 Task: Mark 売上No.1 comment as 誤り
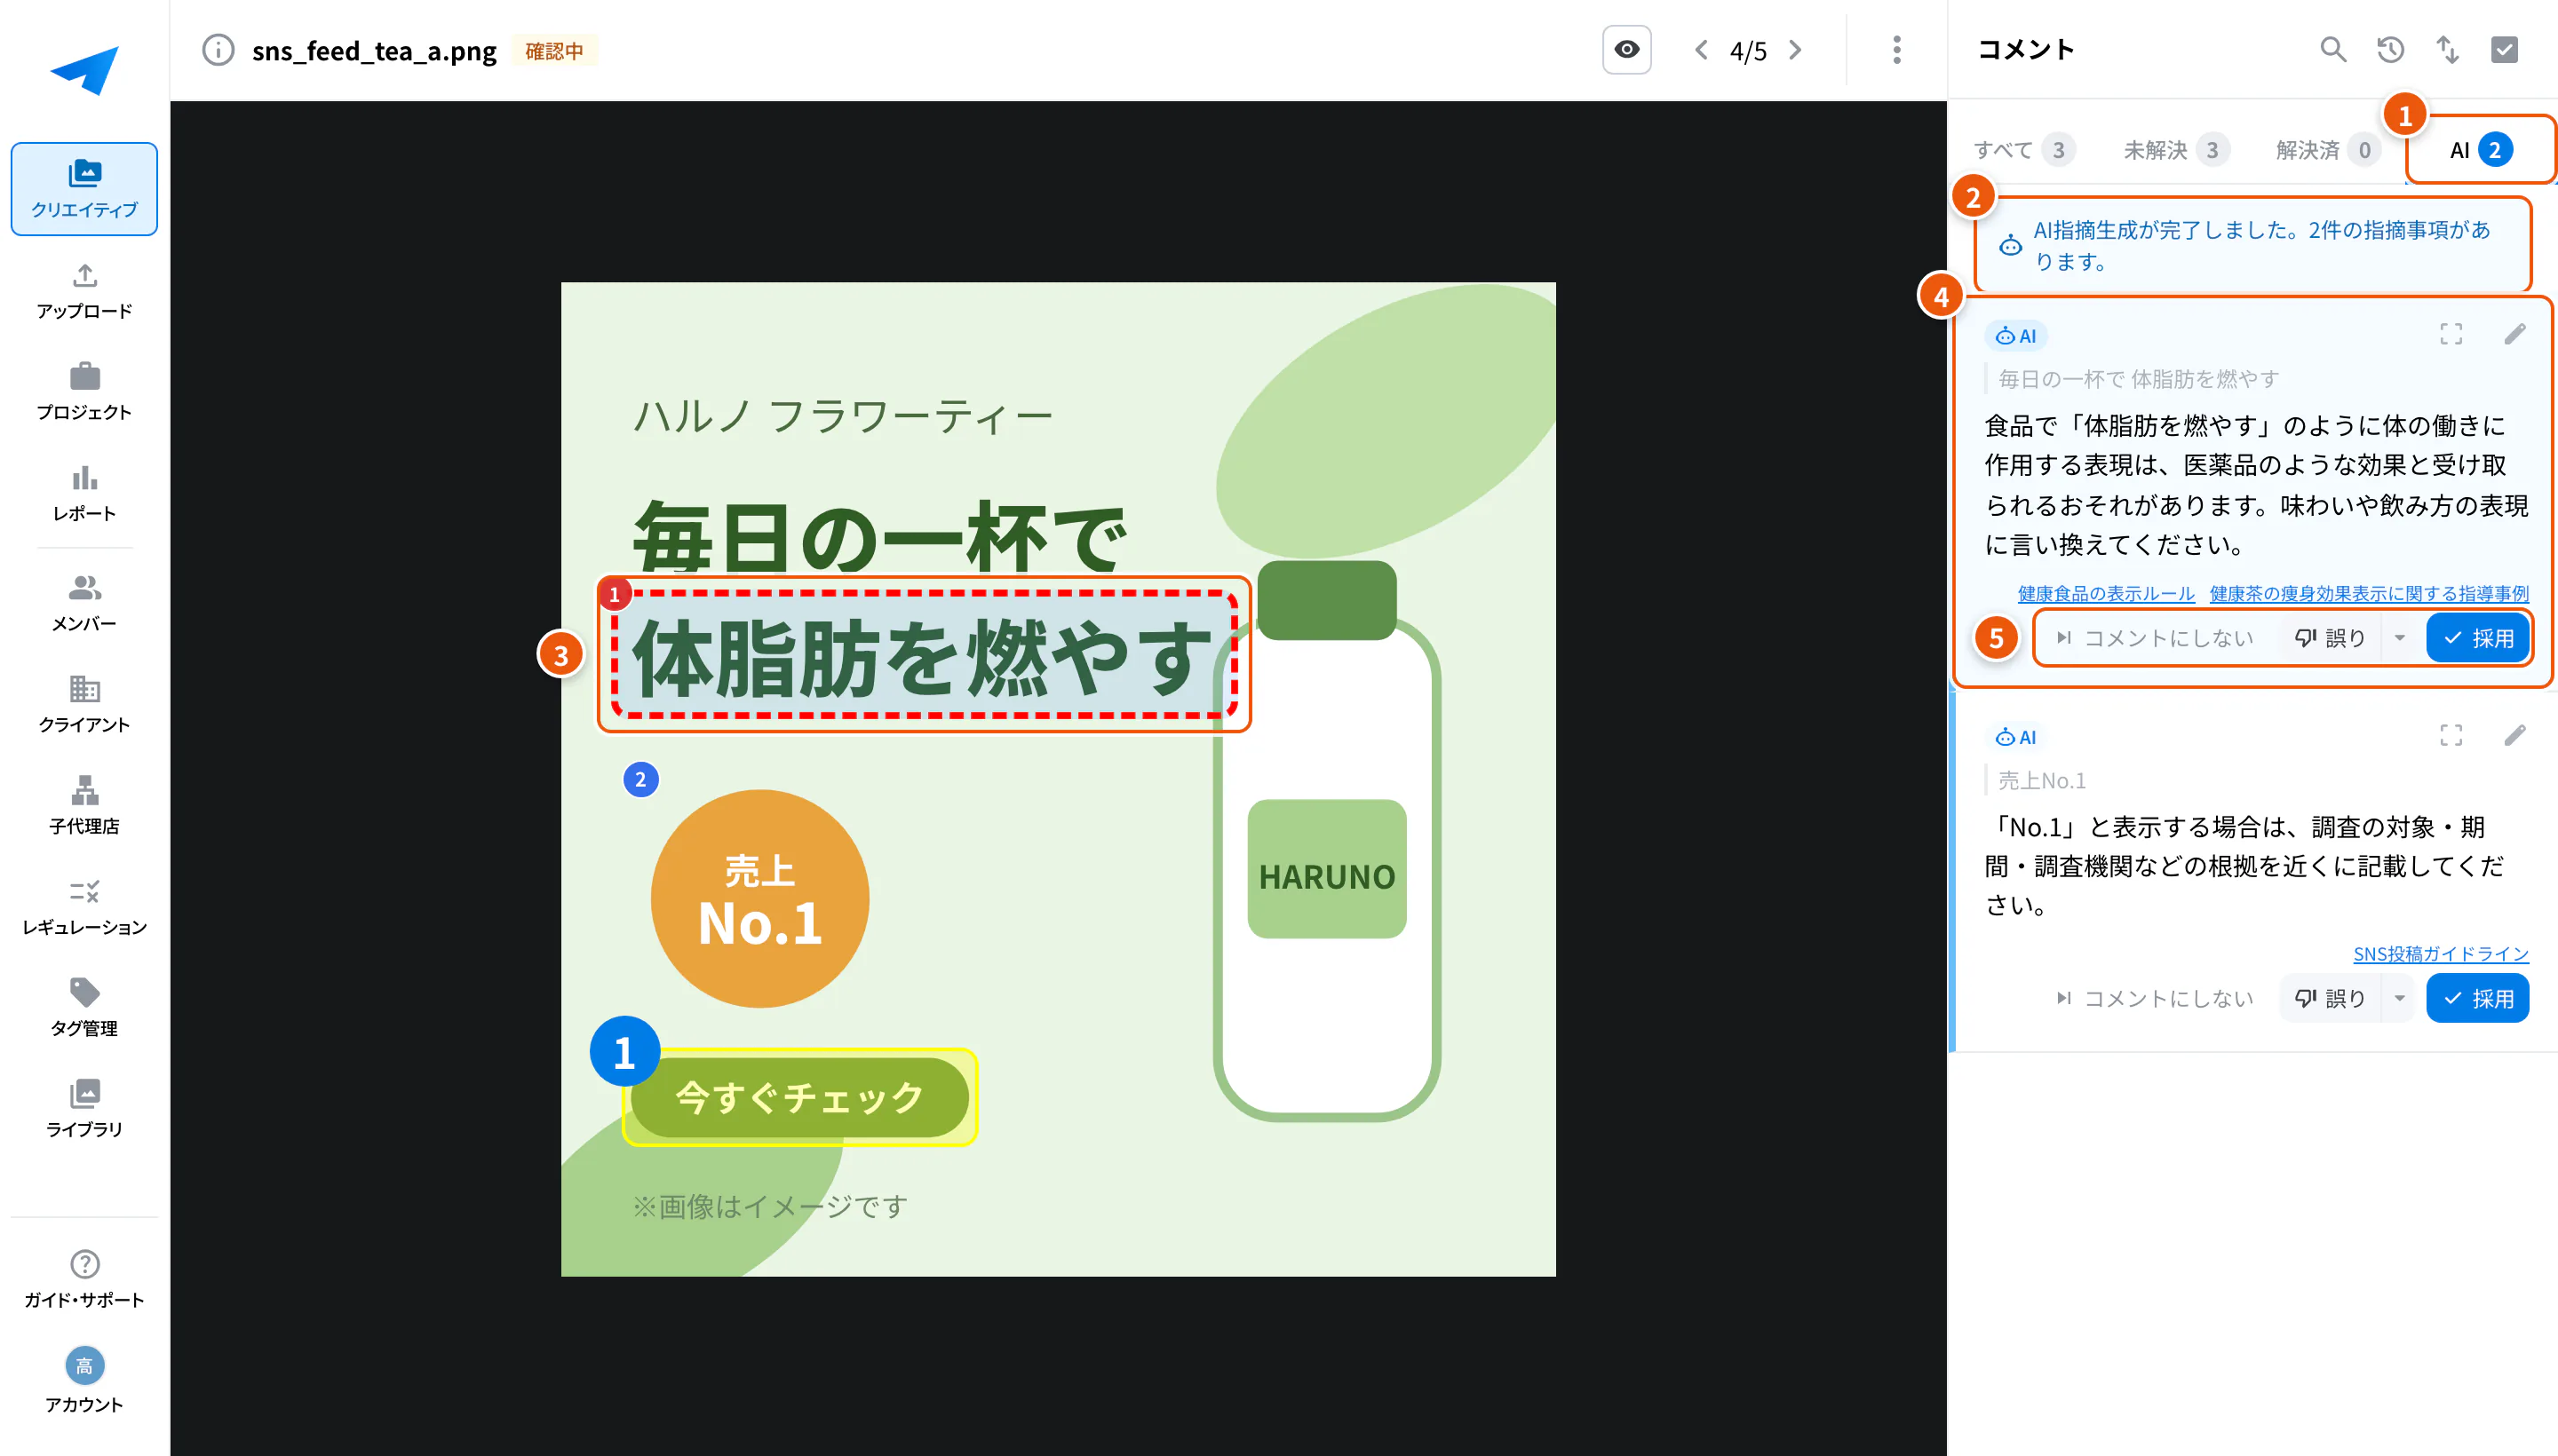[x=2331, y=998]
